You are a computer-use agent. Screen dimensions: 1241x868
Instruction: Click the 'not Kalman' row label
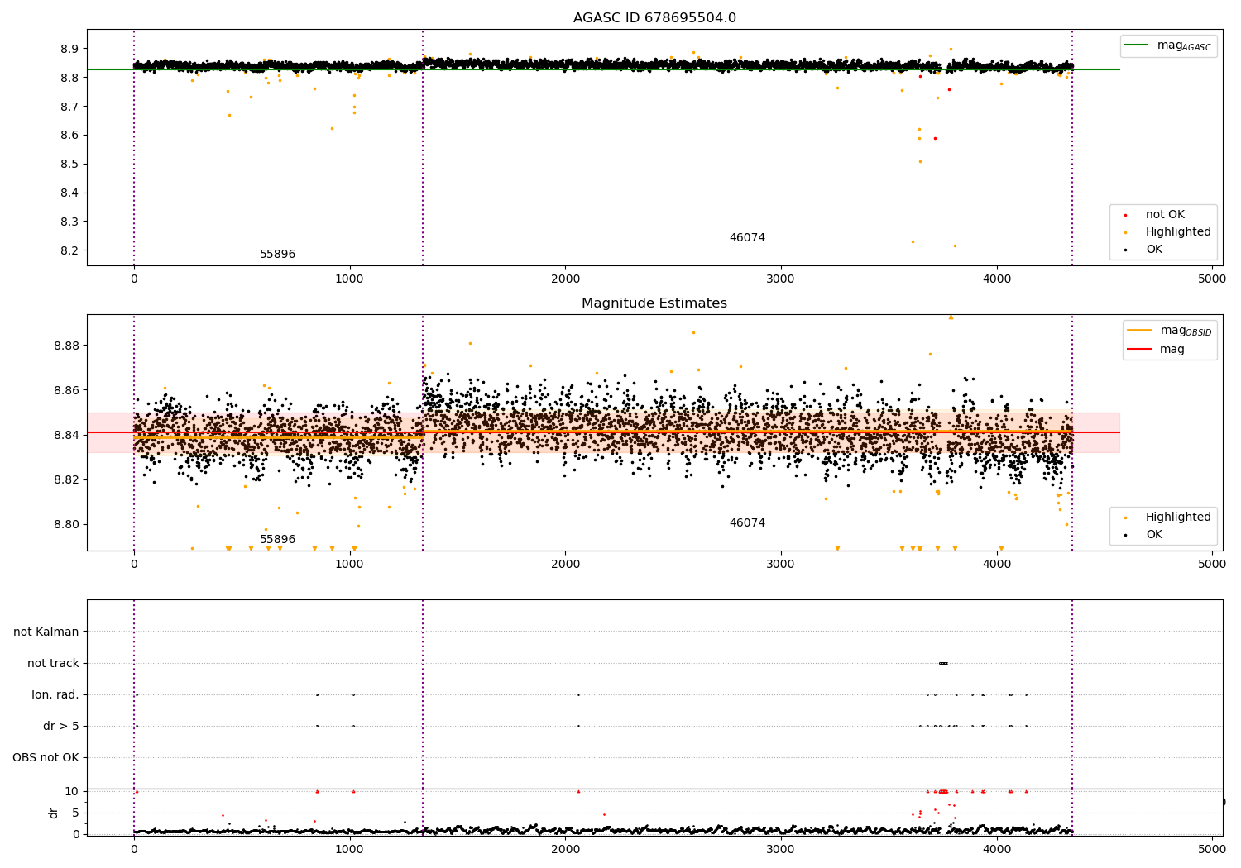[46, 632]
